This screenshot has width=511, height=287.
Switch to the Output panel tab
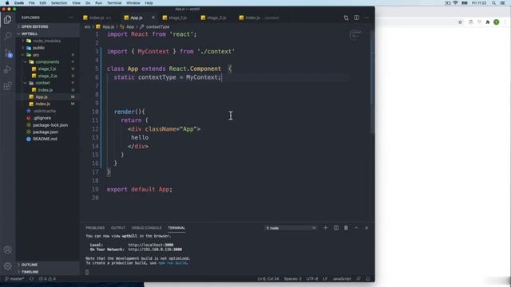tap(118, 228)
